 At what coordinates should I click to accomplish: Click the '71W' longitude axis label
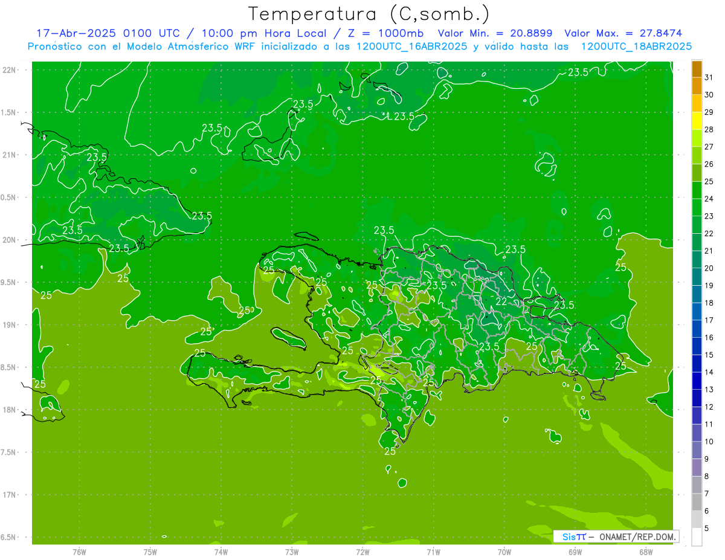click(x=433, y=552)
